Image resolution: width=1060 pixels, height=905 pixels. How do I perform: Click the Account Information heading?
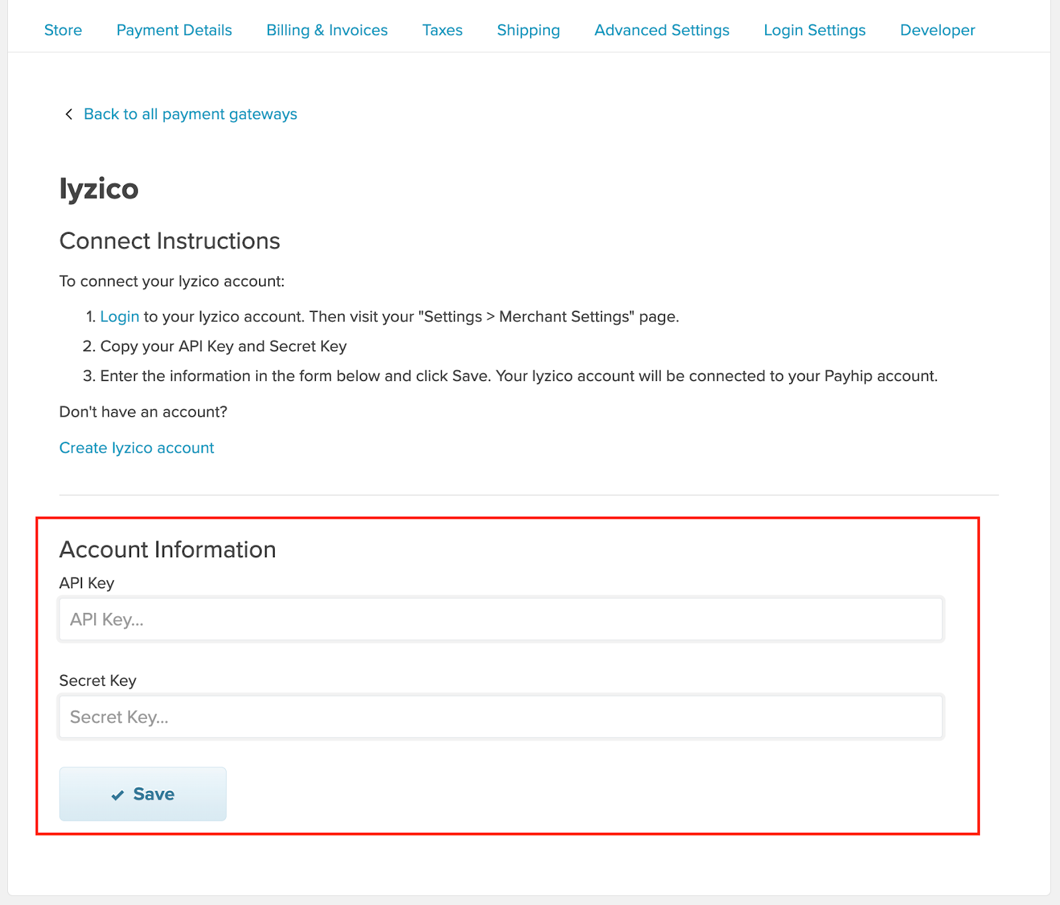(x=168, y=550)
